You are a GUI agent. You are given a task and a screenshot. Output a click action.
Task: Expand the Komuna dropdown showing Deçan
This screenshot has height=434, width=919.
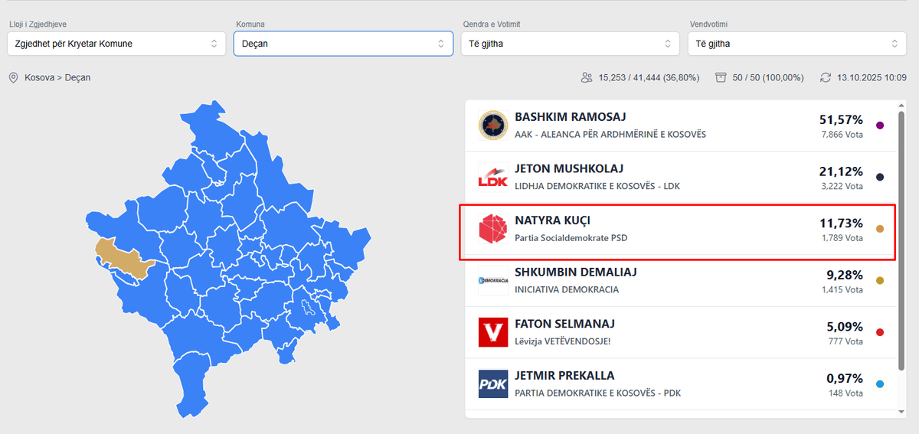point(343,44)
